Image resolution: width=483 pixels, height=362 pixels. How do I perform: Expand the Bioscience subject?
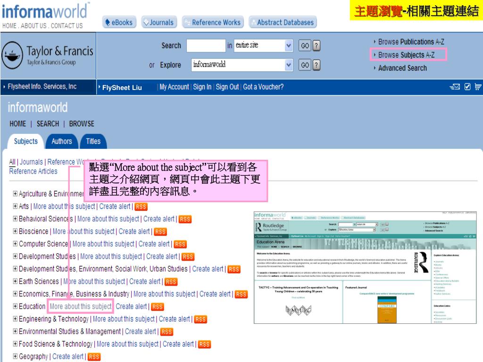click(15, 231)
